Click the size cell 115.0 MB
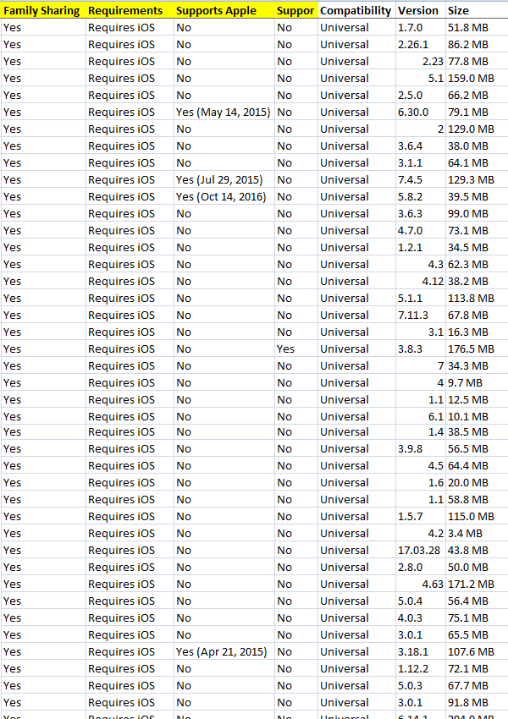 (x=477, y=516)
